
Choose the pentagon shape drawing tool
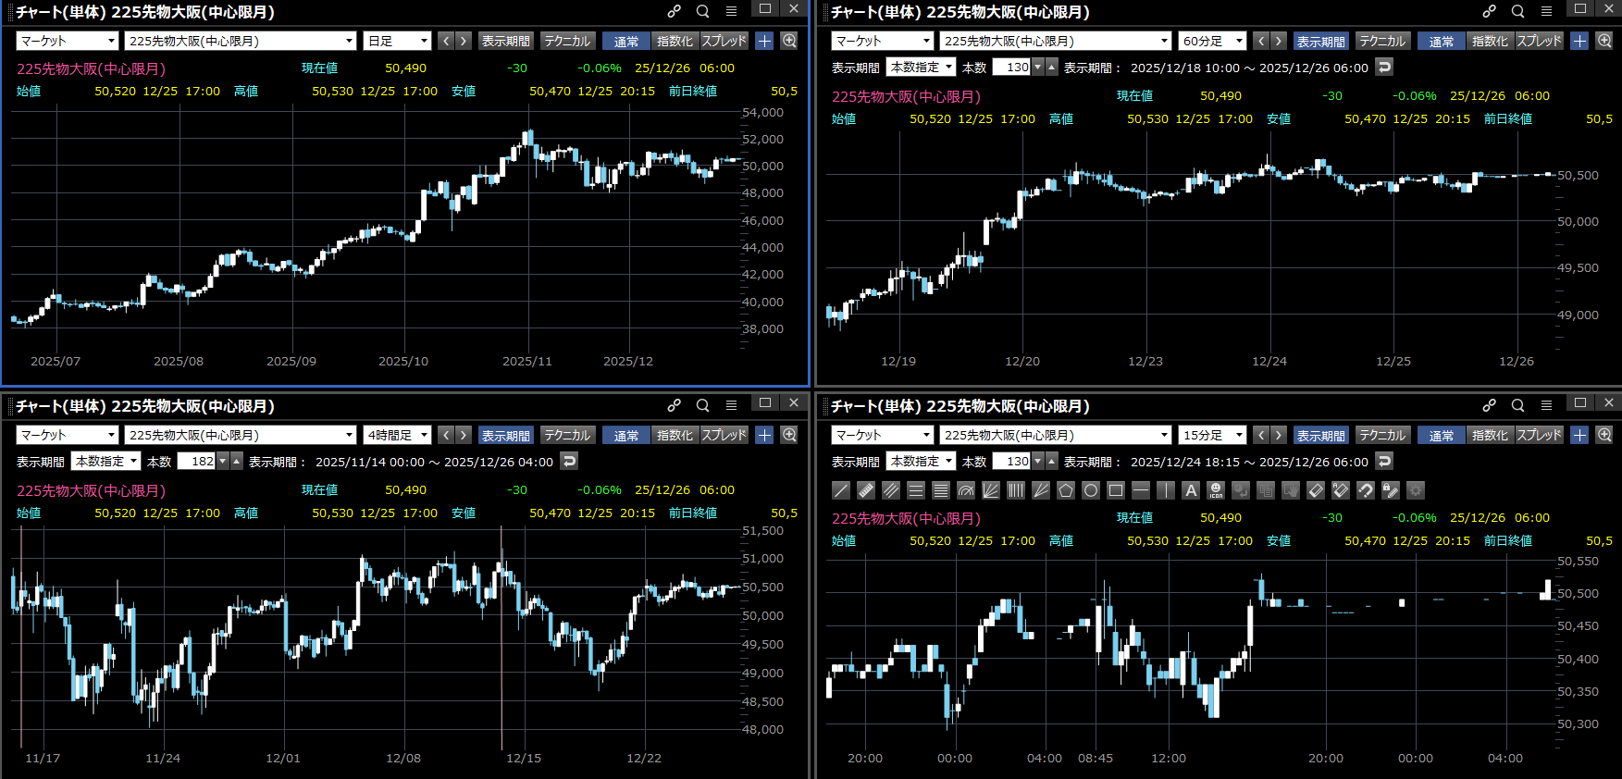coord(1066,490)
